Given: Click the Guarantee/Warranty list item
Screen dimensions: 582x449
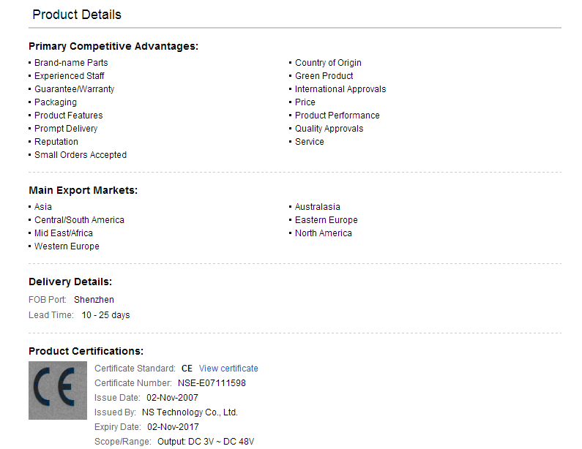Looking at the screenshot, I should [x=74, y=89].
